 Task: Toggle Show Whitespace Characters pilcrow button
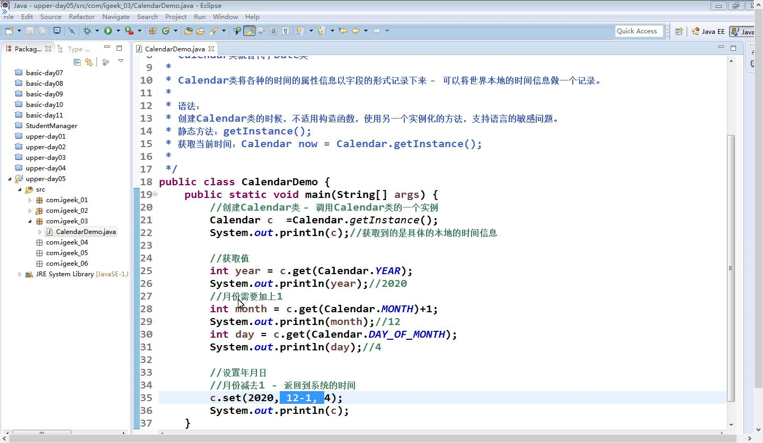(x=286, y=31)
